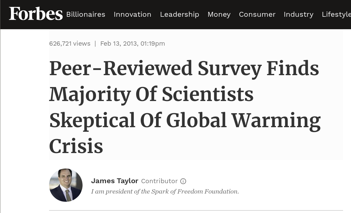This screenshot has height=213, width=351.
Task: Click the 01:19pm publication time
Action: 153,43
